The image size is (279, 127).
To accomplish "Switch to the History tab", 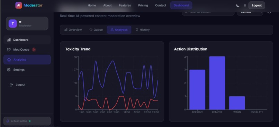I will (143, 30).
